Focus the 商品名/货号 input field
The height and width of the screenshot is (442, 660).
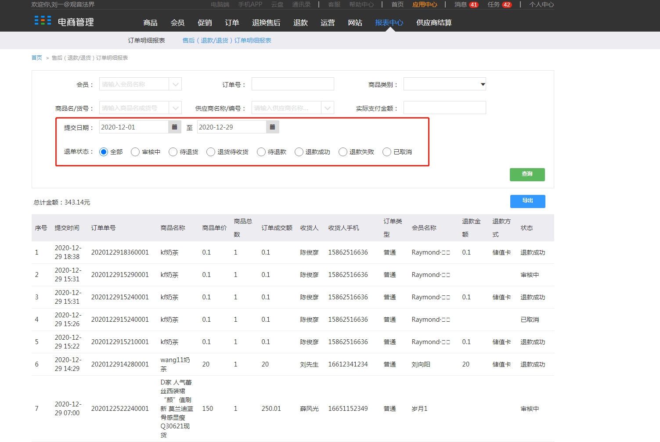pyautogui.click(x=134, y=108)
